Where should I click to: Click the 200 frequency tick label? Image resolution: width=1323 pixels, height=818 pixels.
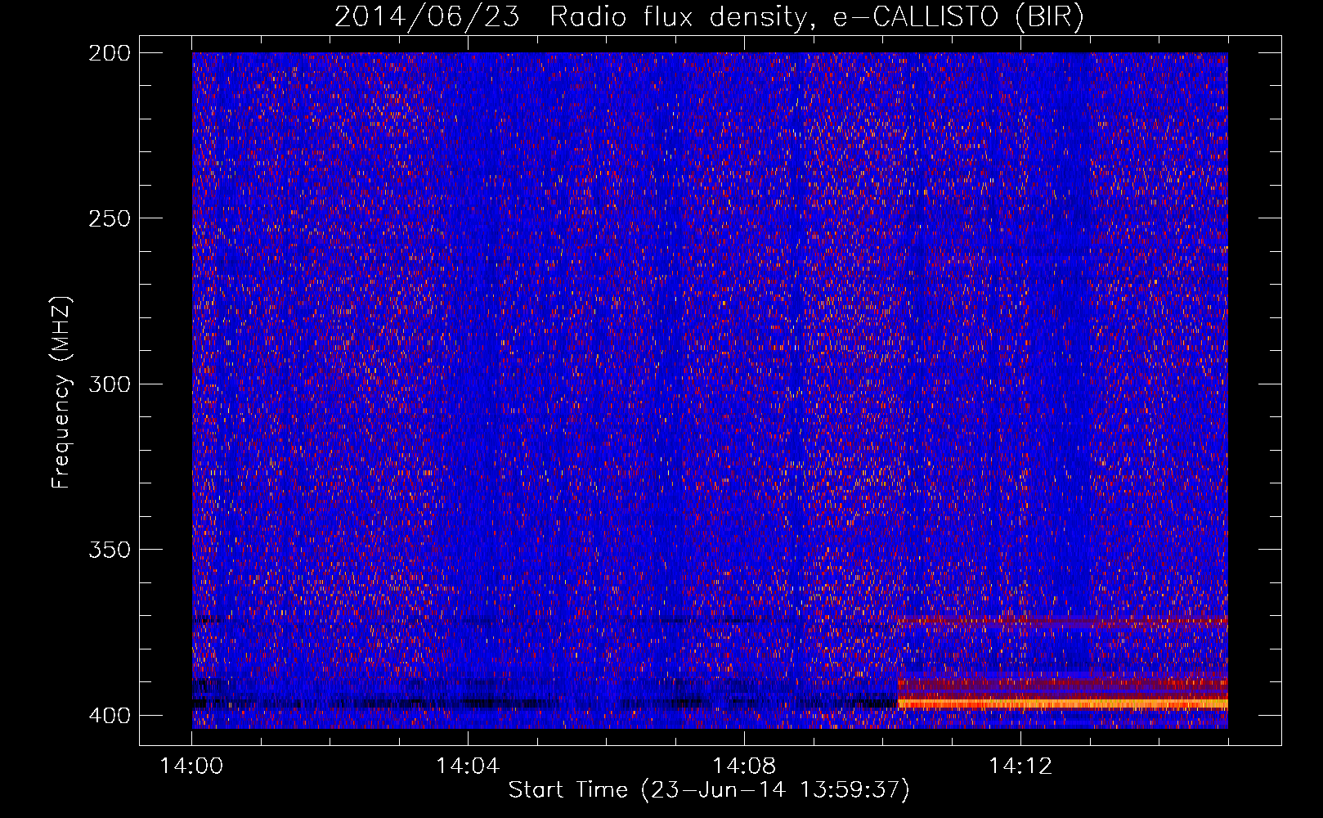pyautogui.click(x=109, y=53)
